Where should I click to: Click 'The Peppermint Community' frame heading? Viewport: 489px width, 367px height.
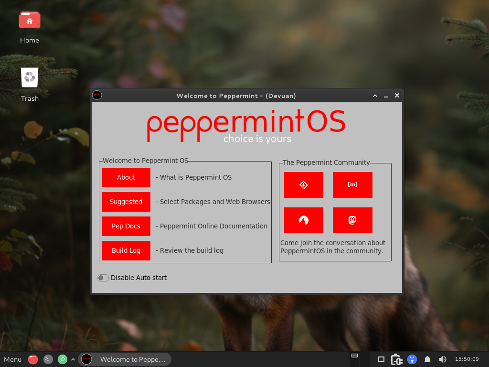tap(326, 162)
